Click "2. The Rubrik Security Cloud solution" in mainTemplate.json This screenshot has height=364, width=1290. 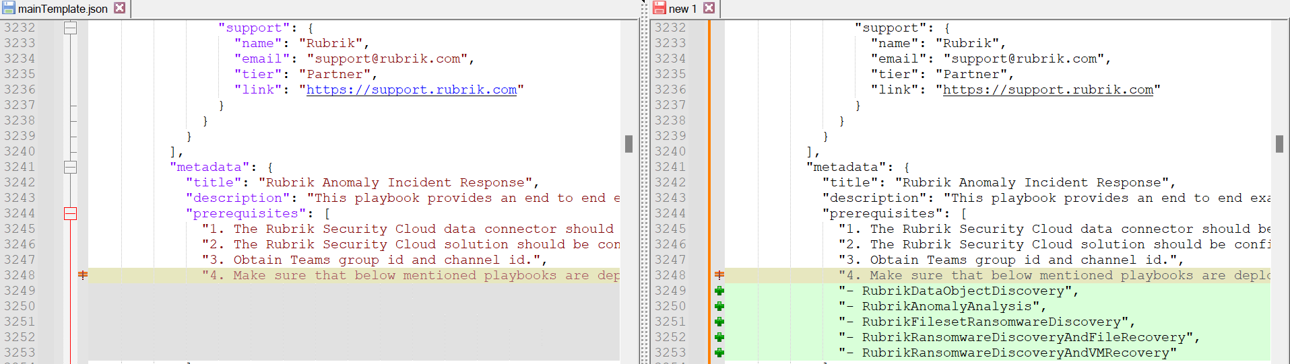pyautogui.click(x=411, y=244)
